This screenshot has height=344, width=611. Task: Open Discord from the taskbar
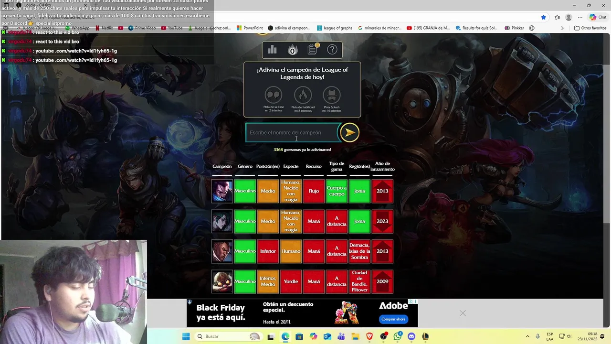pos(411,336)
